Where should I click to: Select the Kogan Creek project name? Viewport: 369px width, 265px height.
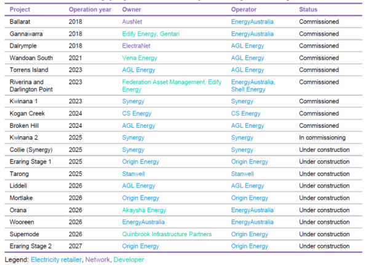tap(27, 113)
